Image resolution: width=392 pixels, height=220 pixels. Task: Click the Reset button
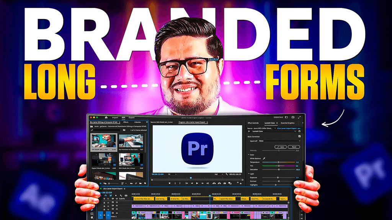(x=294, y=147)
